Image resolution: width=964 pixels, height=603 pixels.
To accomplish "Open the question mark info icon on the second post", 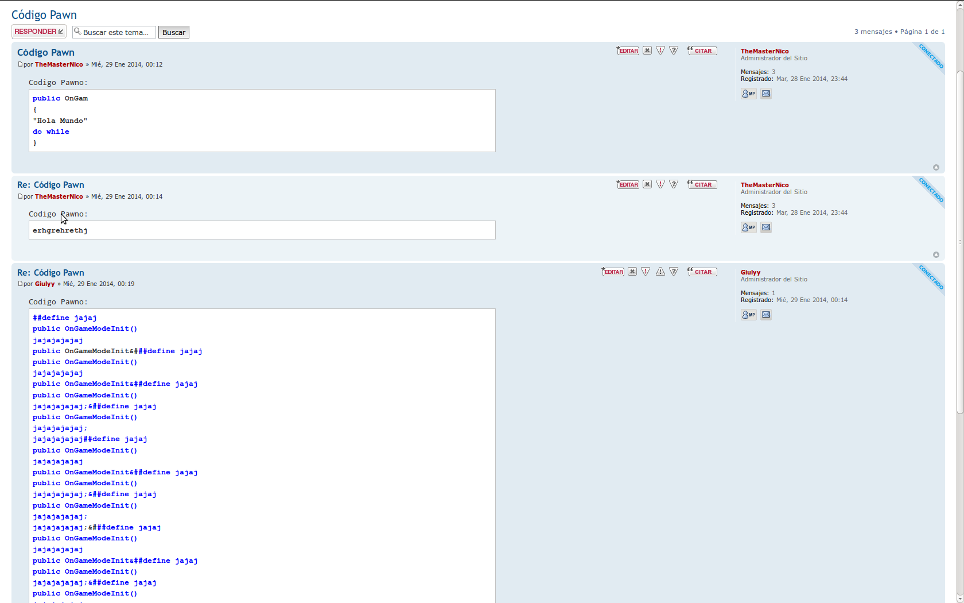I will (674, 184).
